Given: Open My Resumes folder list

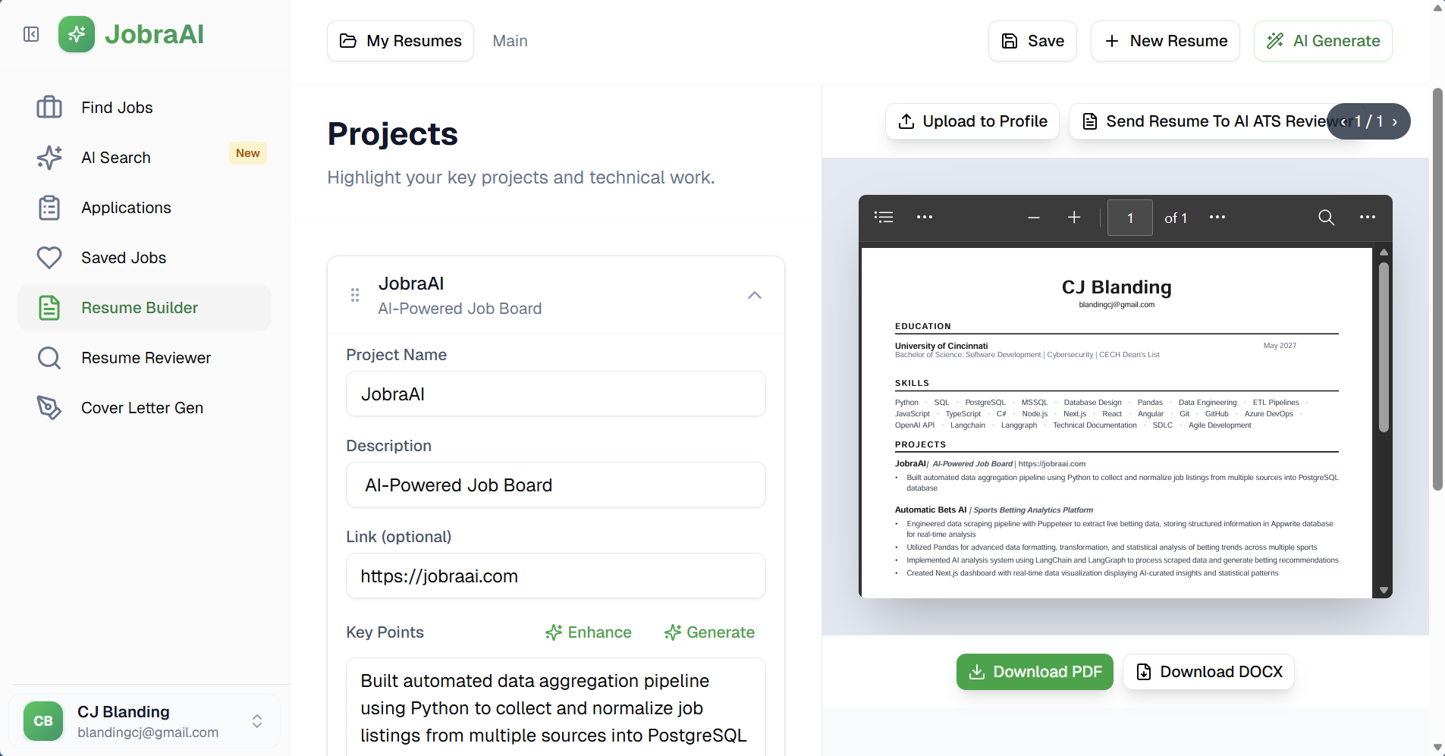Looking at the screenshot, I should (401, 41).
